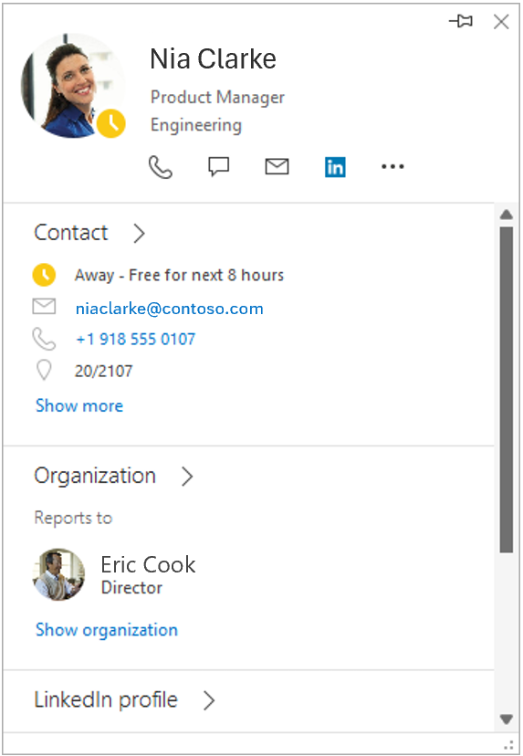This screenshot has width=523, height=756.
Task: Click the window resize grip corner
Action: [x=508, y=744]
